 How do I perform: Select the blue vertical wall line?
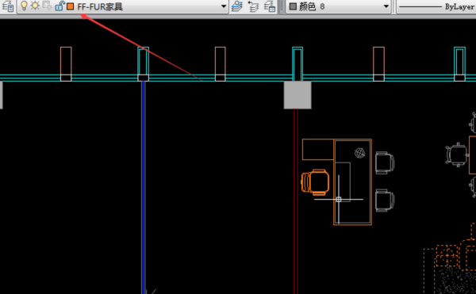coord(143,186)
